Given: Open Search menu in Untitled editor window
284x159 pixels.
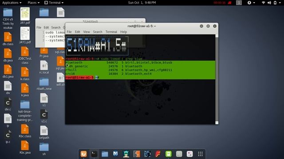Looking at the screenshot, I should (x=56, y=27).
